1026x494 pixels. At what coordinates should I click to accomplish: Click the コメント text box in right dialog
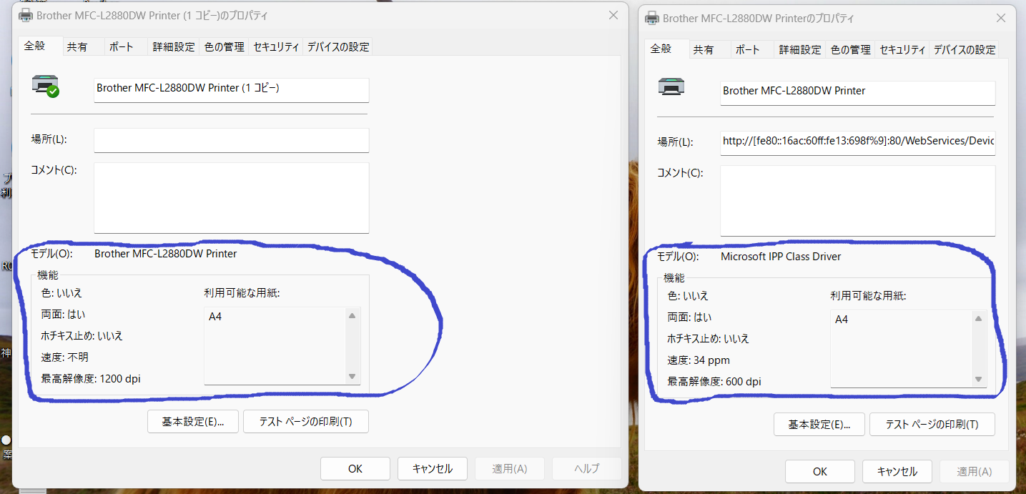click(x=857, y=200)
